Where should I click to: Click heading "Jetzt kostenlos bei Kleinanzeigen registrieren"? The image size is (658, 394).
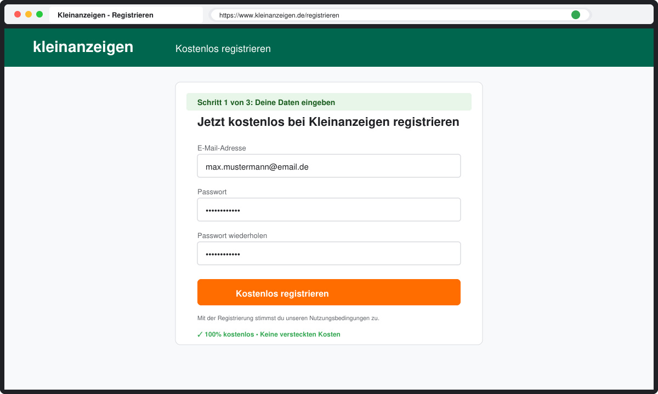(328, 122)
